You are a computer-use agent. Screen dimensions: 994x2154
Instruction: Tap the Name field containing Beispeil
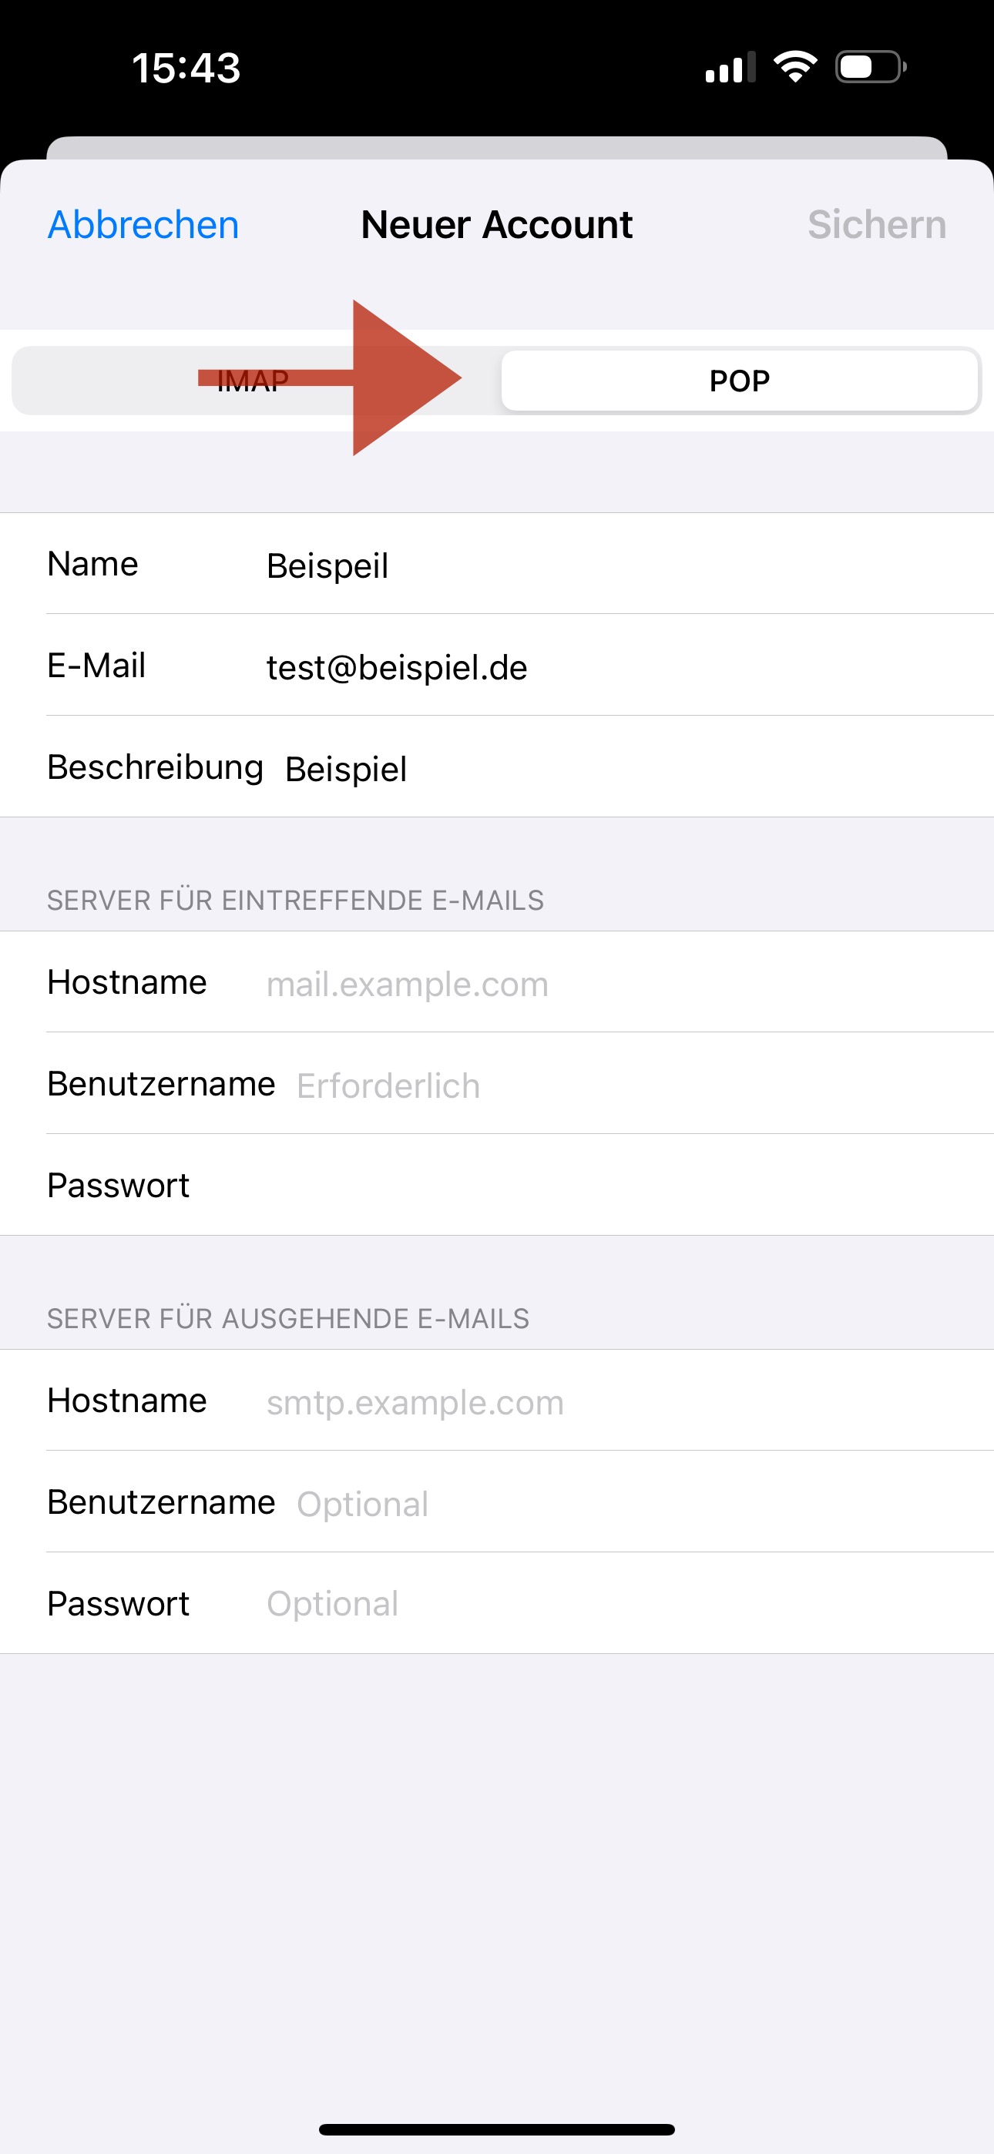pyautogui.click(x=586, y=565)
